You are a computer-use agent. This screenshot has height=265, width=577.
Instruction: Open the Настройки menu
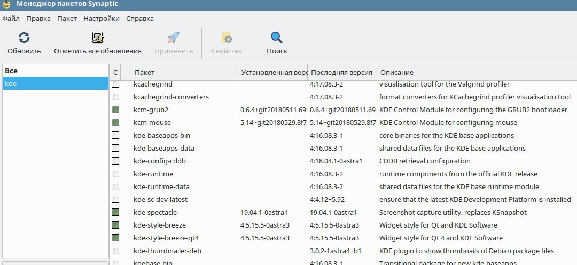click(101, 18)
